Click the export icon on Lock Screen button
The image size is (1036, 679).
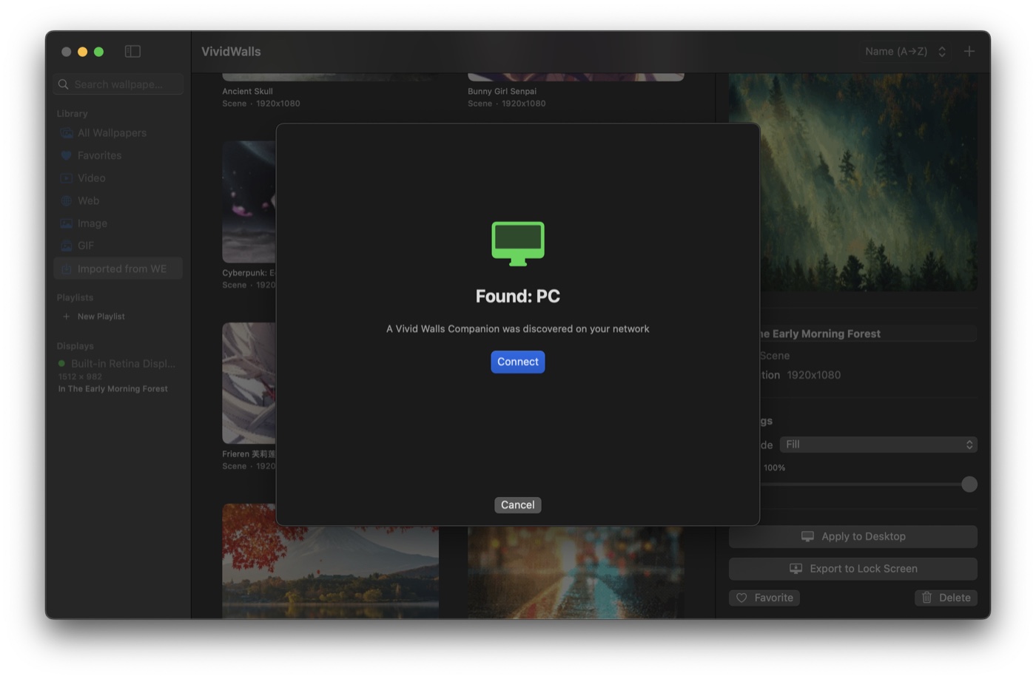[795, 569]
